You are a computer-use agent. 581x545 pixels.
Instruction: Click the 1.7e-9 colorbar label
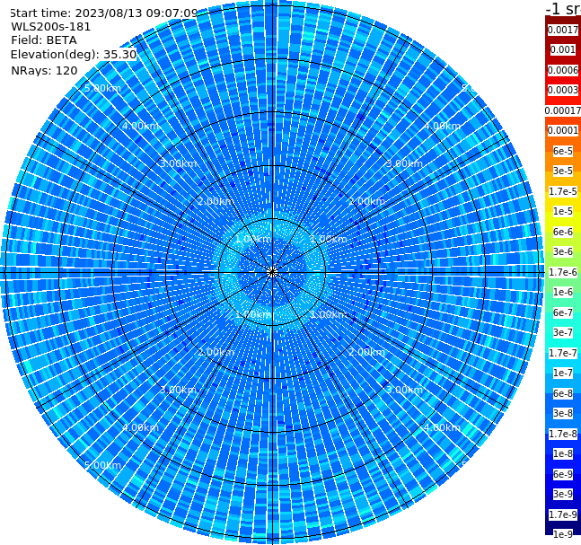563,514
